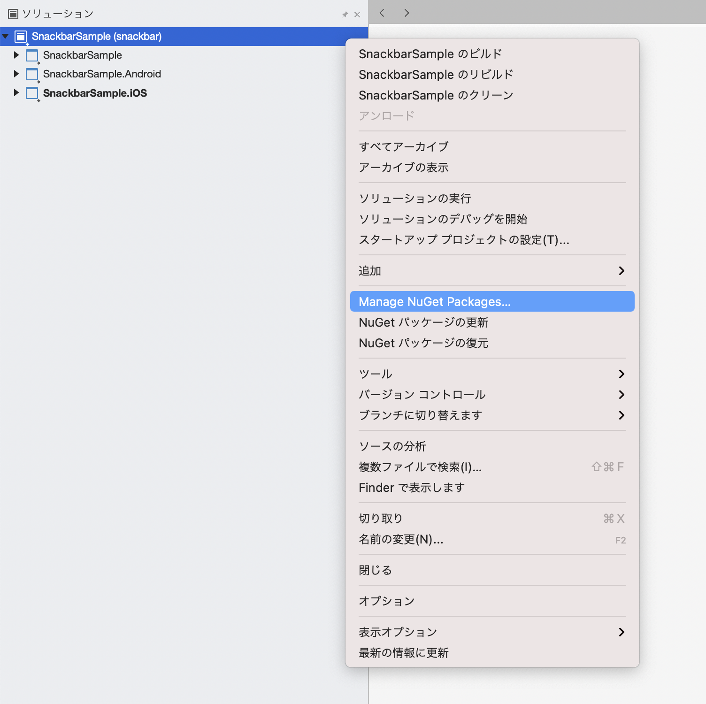Image resolution: width=706 pixels, height=704 pixels.
Task: Choose すべてアーカイブ from the menu
Action: point(492,147)
